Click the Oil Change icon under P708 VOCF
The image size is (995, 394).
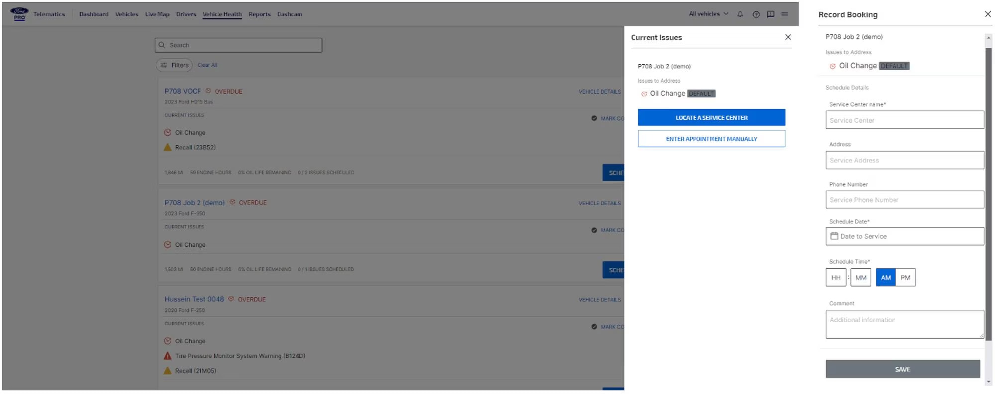(168, 132)
